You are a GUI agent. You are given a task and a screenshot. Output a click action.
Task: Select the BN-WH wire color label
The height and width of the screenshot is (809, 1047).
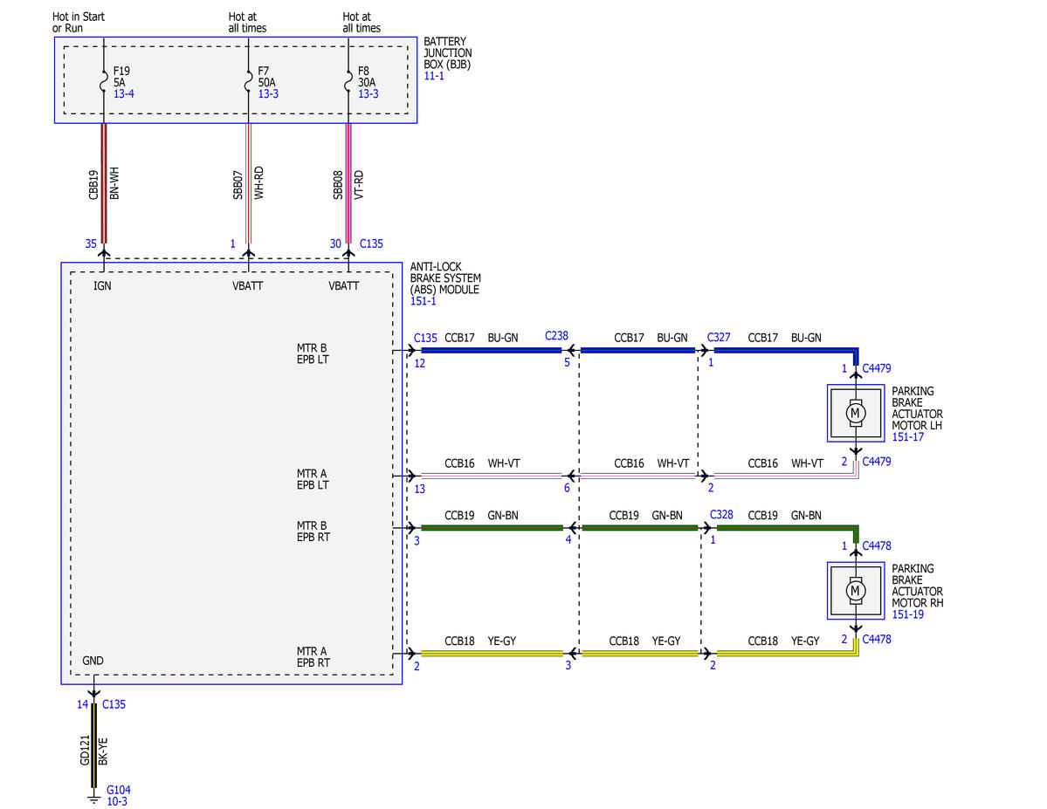click(x=114, y=183)
